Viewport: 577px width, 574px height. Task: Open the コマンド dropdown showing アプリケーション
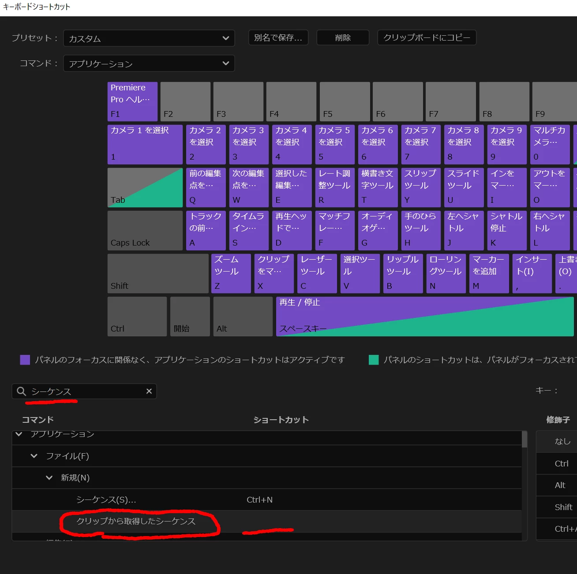(149, 63)
